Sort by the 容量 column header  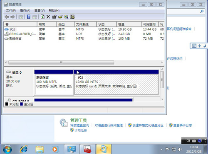[129, 24]
